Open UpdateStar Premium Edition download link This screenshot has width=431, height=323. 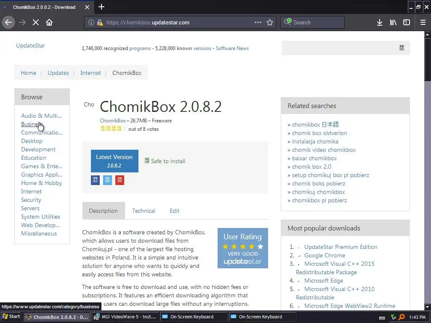pos(341,247)
